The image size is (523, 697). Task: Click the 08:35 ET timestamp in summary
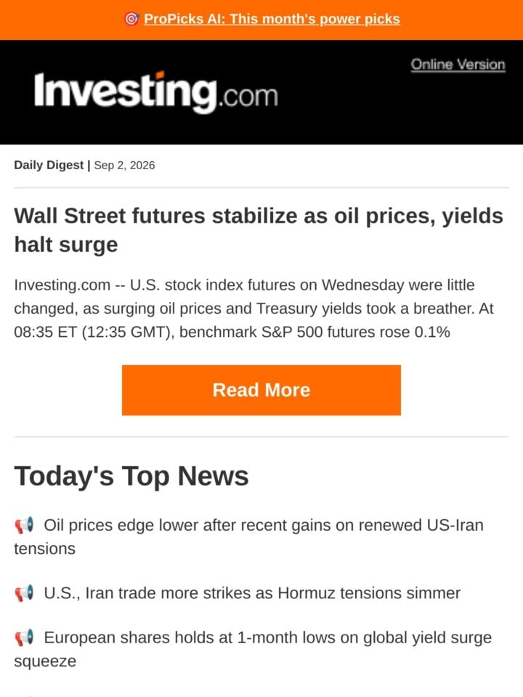click(45, 332)
